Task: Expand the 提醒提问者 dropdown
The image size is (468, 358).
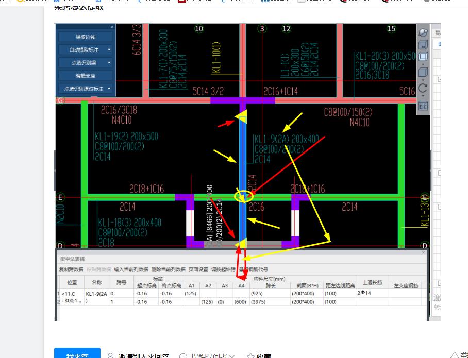Action: coord(232,356)
